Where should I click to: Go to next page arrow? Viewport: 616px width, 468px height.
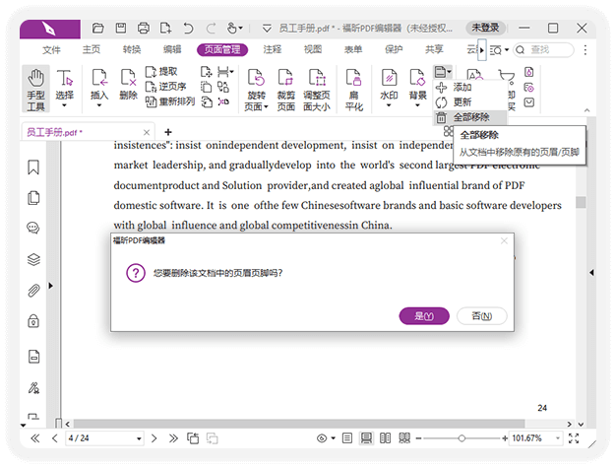coord(154,438)
